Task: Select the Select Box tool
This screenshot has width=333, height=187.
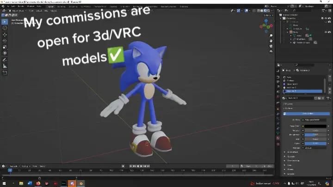Action: coord(5,22)
